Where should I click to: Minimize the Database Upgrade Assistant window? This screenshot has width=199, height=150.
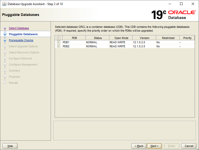(x=170, y=4)
